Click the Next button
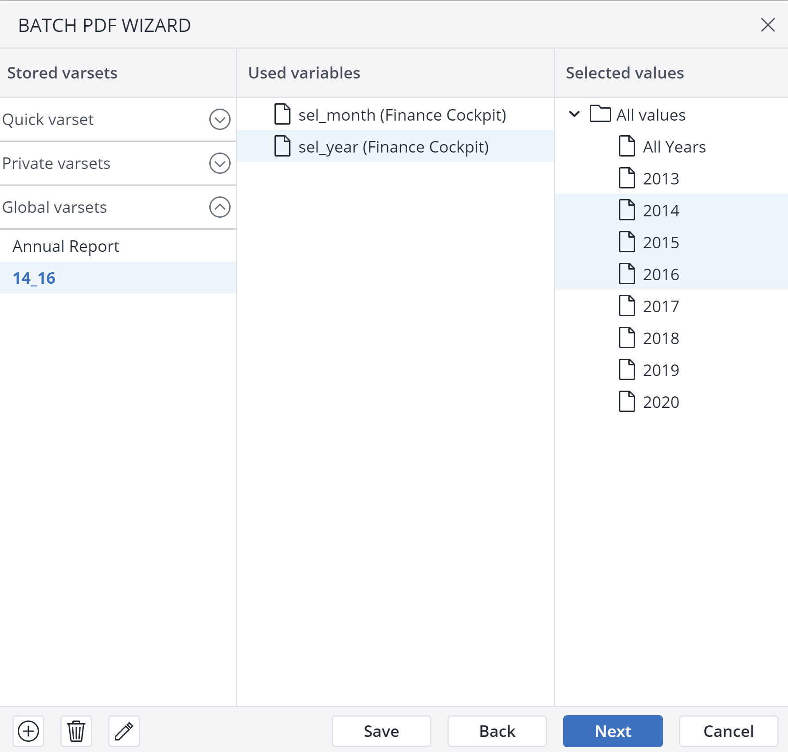 coord(612,731)
